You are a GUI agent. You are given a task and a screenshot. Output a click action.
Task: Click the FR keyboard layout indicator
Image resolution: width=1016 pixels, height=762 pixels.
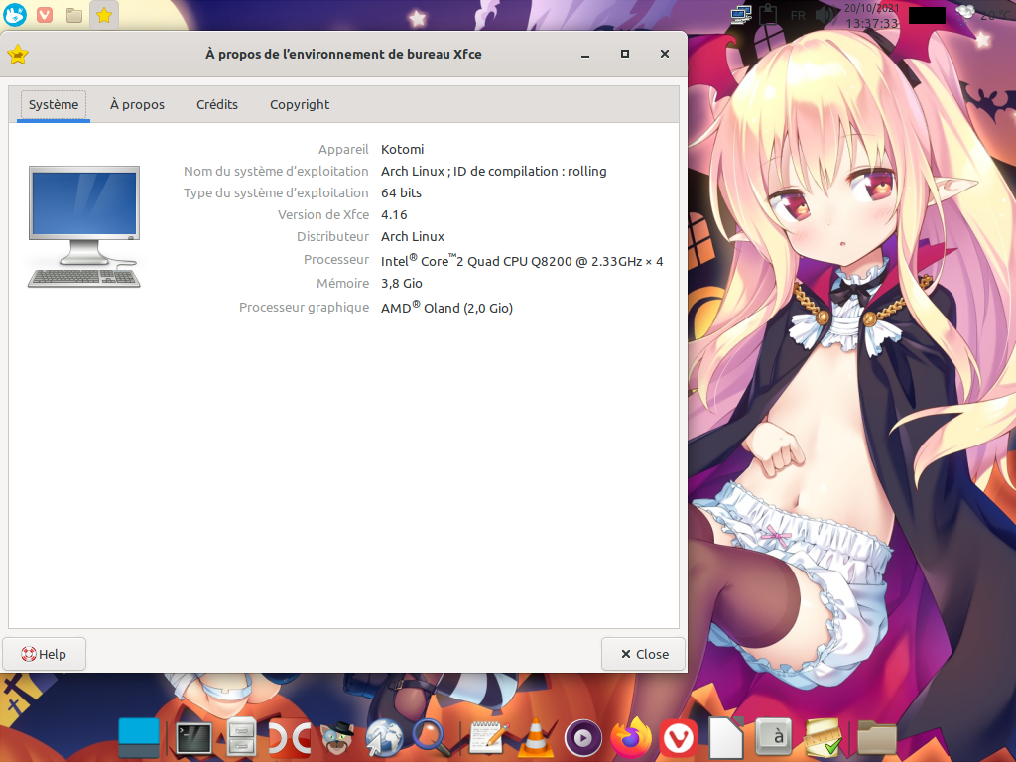798,15
